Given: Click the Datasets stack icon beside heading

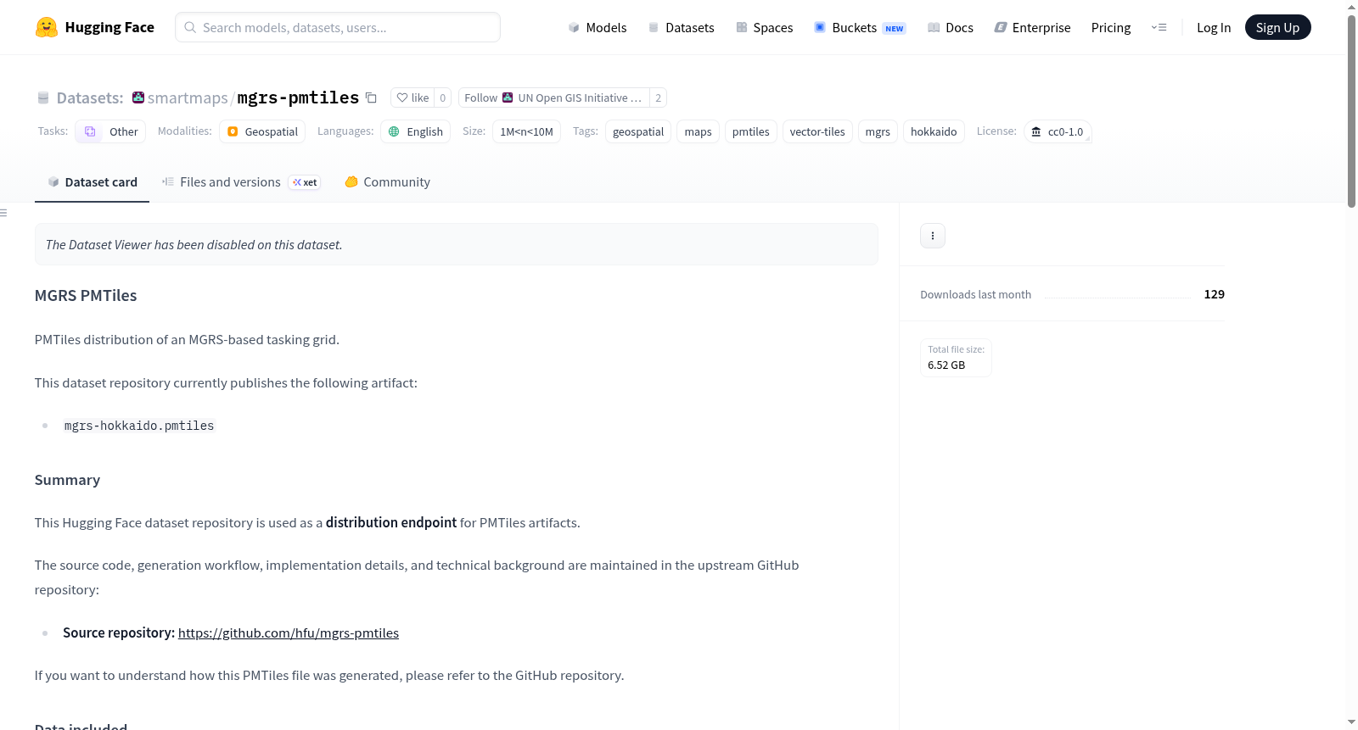Looking at the screenshot, I should tap(43, 98).
